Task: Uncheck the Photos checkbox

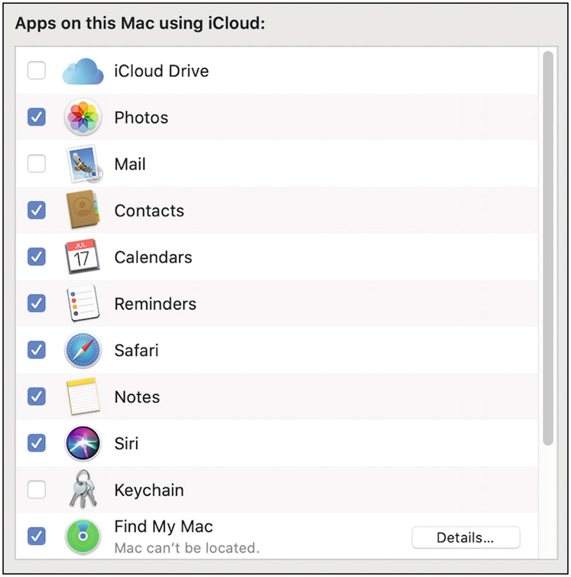Action: [36, 117]
